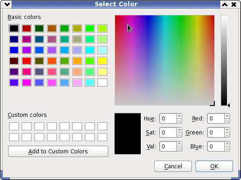Increase the Red value with the up arrow

tap(227, 116)
